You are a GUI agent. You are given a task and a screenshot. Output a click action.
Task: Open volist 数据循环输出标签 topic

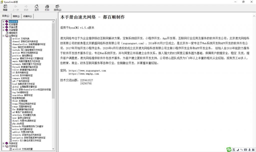point(25,70)
